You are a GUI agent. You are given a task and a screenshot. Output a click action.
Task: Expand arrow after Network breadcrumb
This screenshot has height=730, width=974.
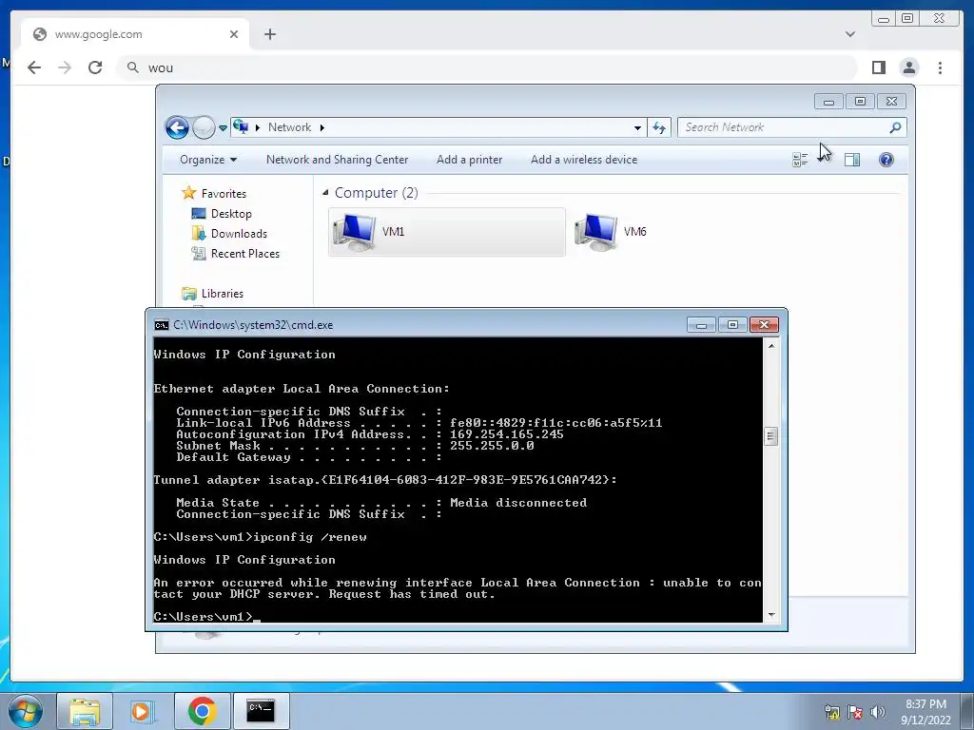321,127
